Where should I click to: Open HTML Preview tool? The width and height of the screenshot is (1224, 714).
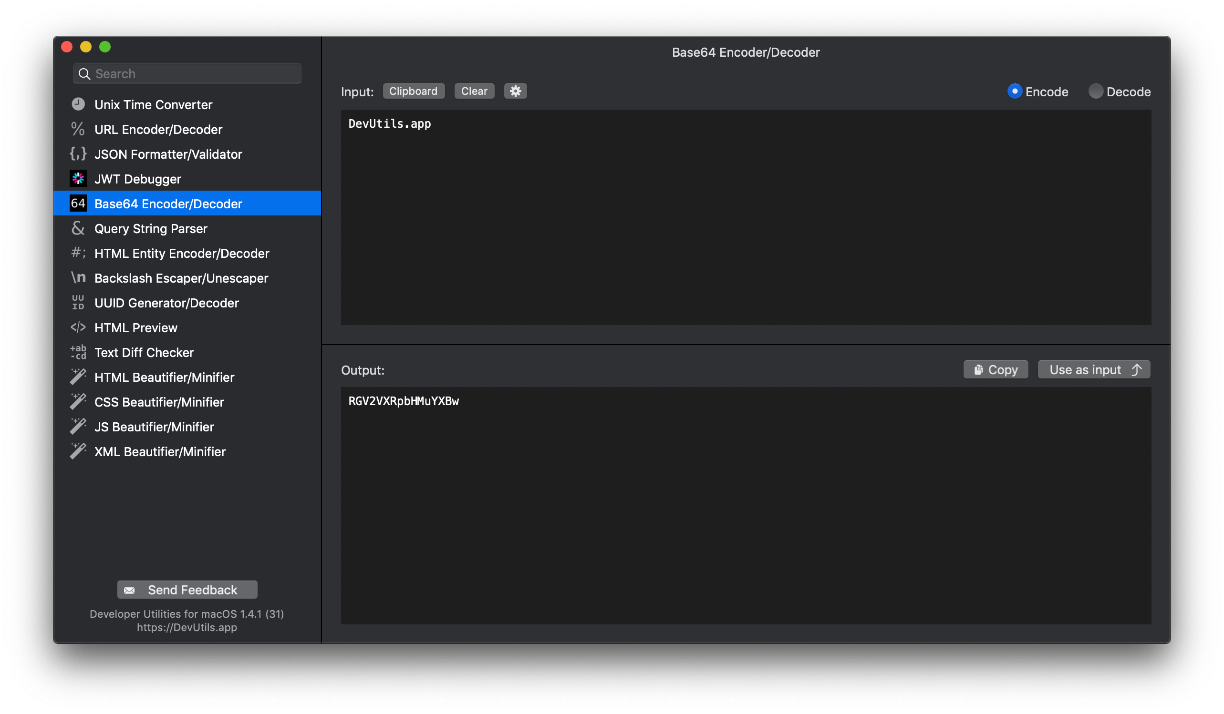tap(187, 327)
